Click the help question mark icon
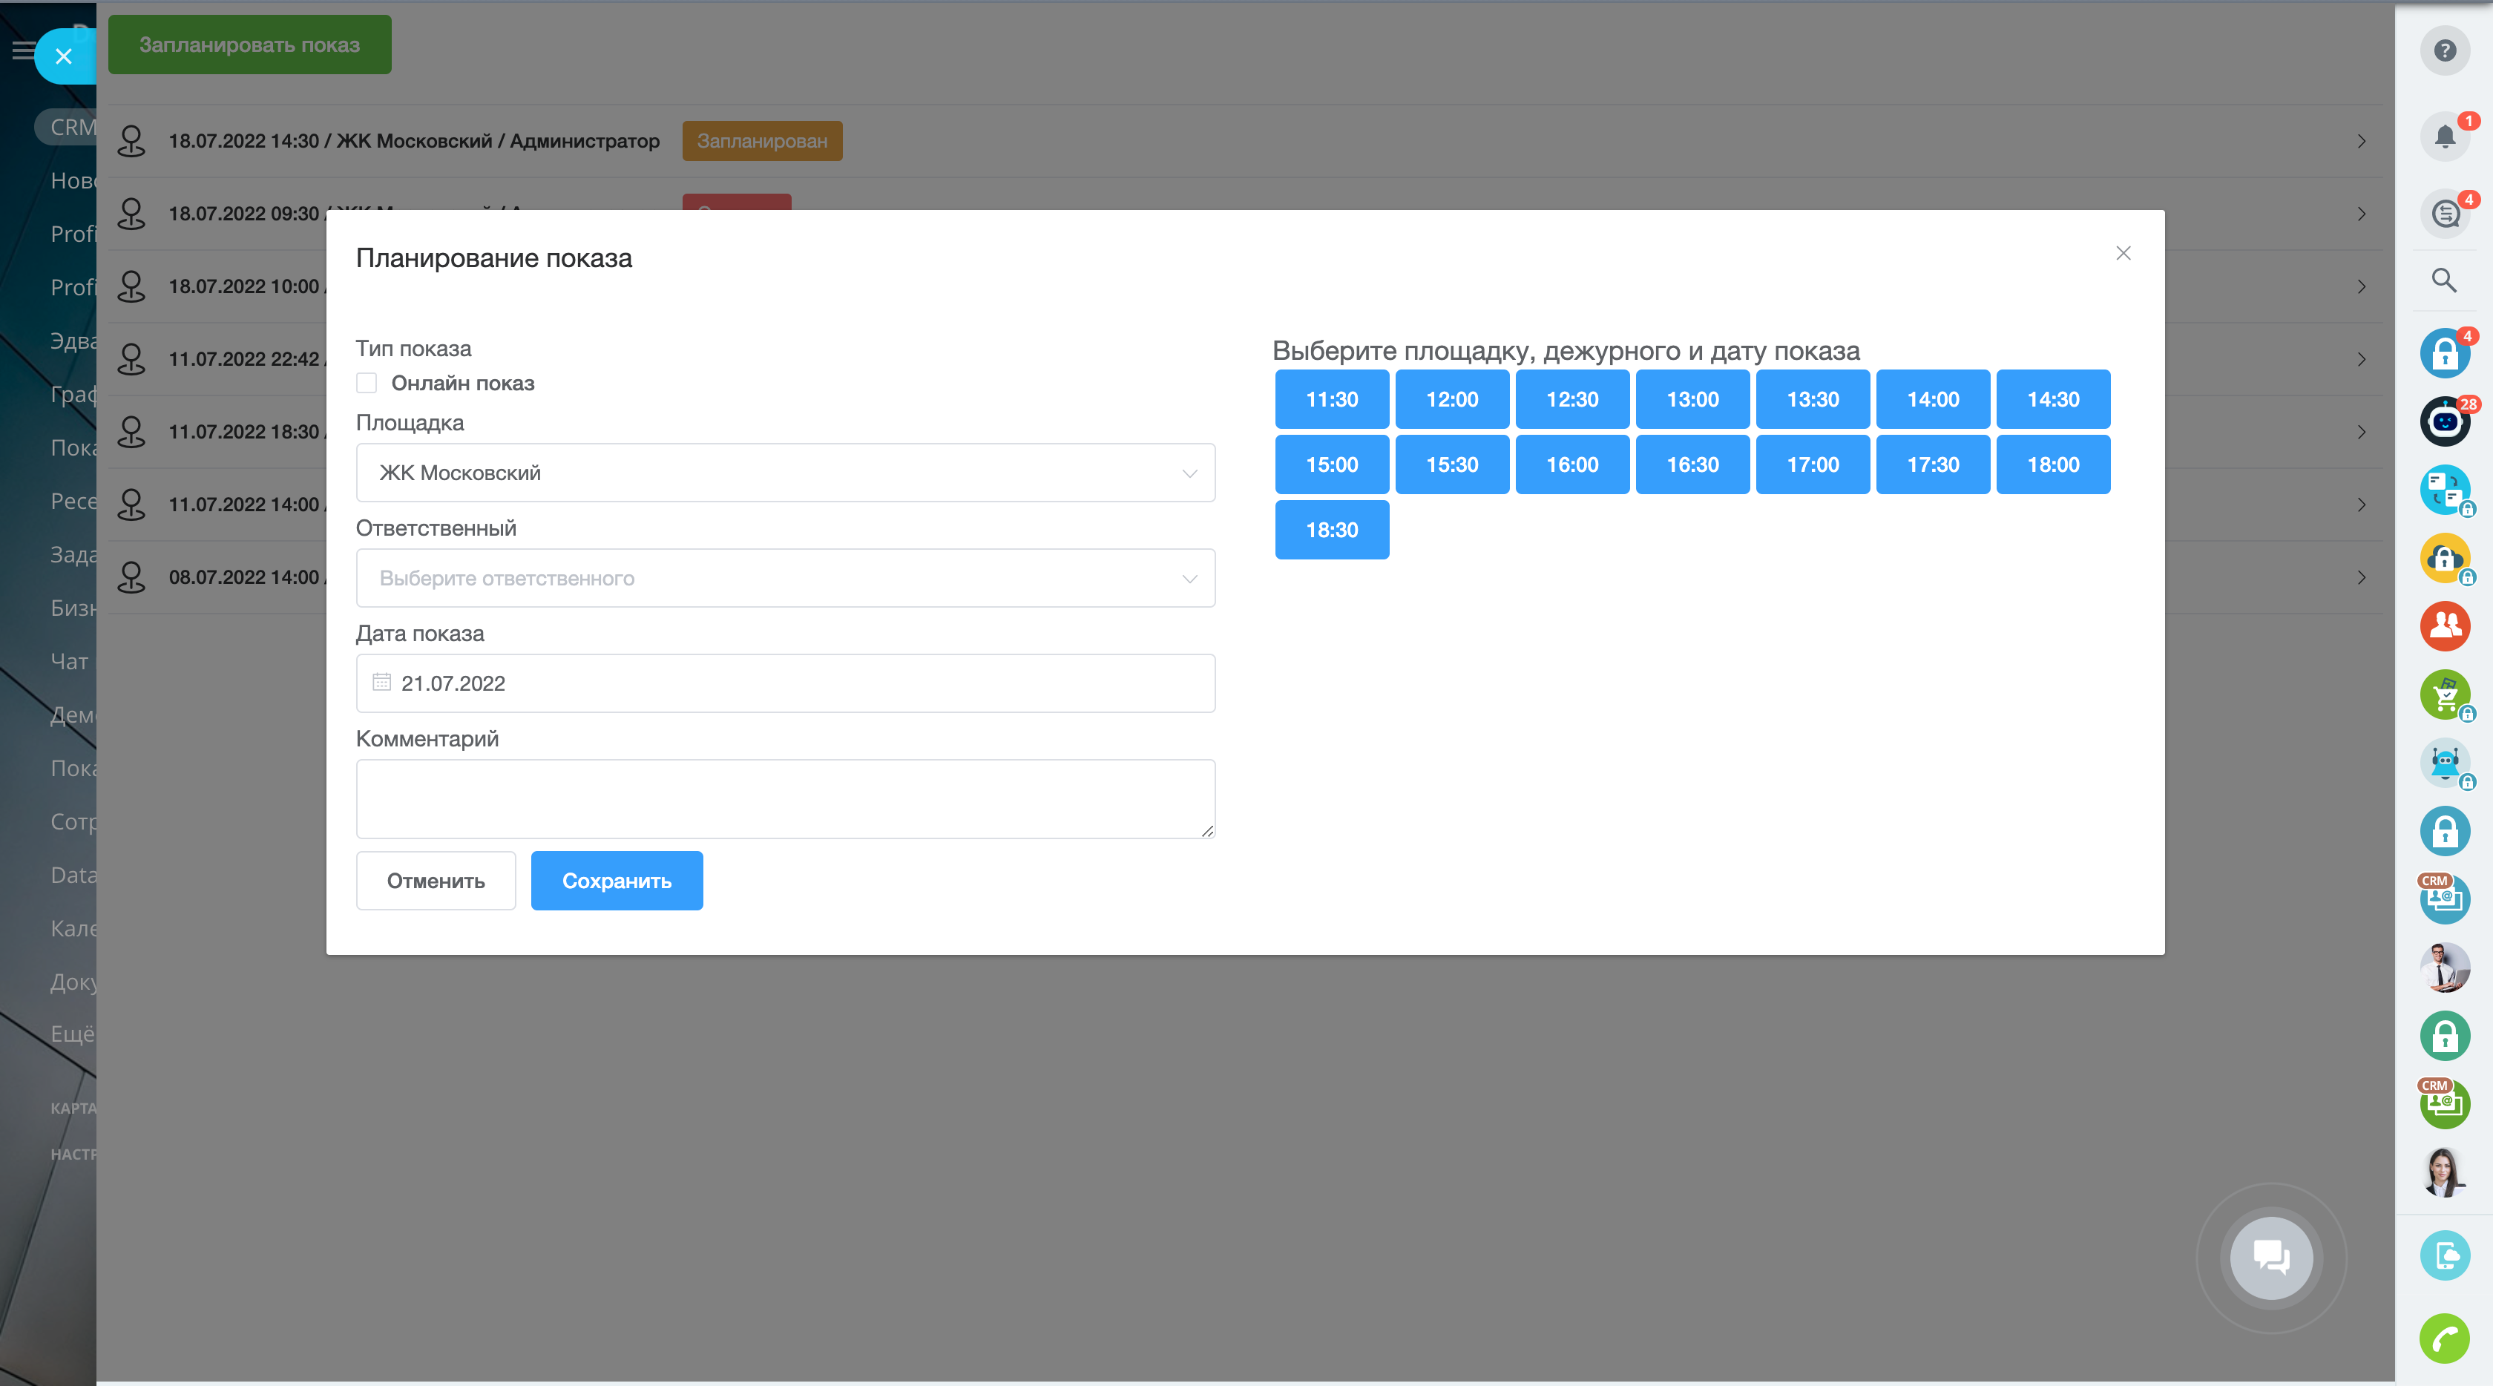Viewport: 2493px width, 1386px height. 2445,50
